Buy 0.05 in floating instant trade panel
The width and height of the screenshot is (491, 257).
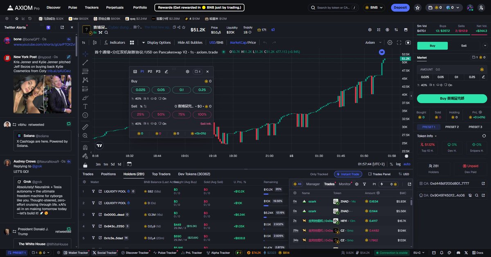[161, 90]
